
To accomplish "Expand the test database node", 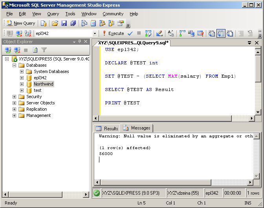I will (x=22, y=91).
